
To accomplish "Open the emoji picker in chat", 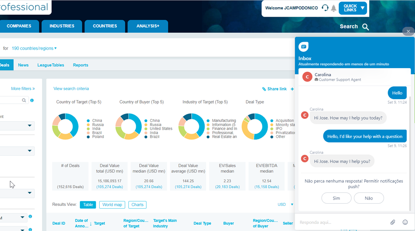I will (x=405, y=222).
